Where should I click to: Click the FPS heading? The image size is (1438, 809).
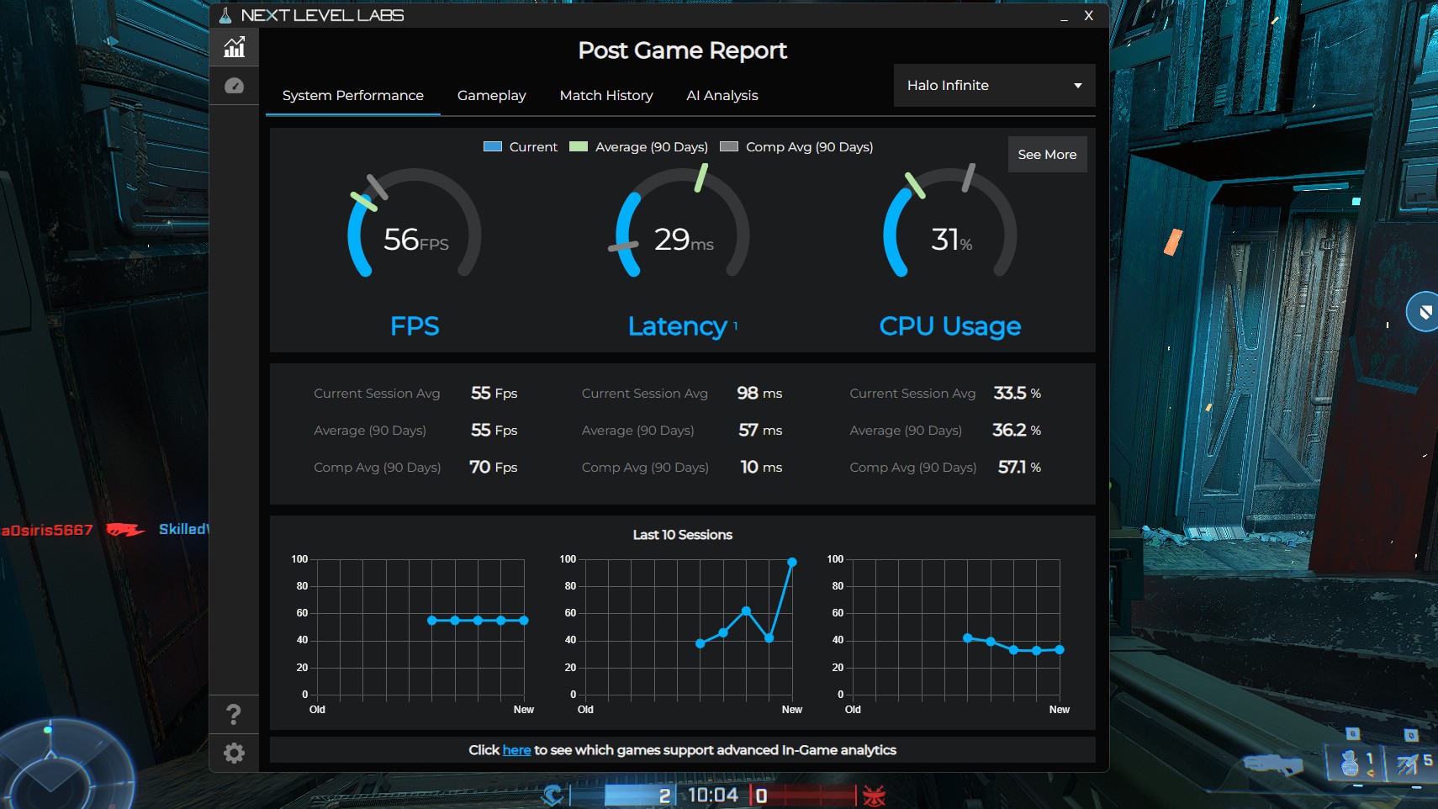[x=415, y=326]
